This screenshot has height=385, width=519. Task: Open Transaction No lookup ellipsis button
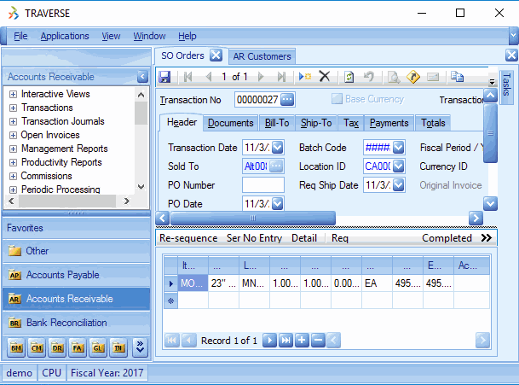pyautogui.click(x=287, y=100)
